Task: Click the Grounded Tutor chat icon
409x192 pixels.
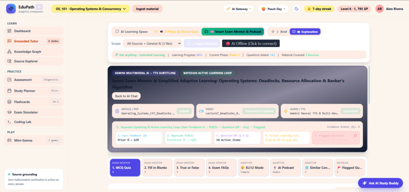Action: click(10, 41)
